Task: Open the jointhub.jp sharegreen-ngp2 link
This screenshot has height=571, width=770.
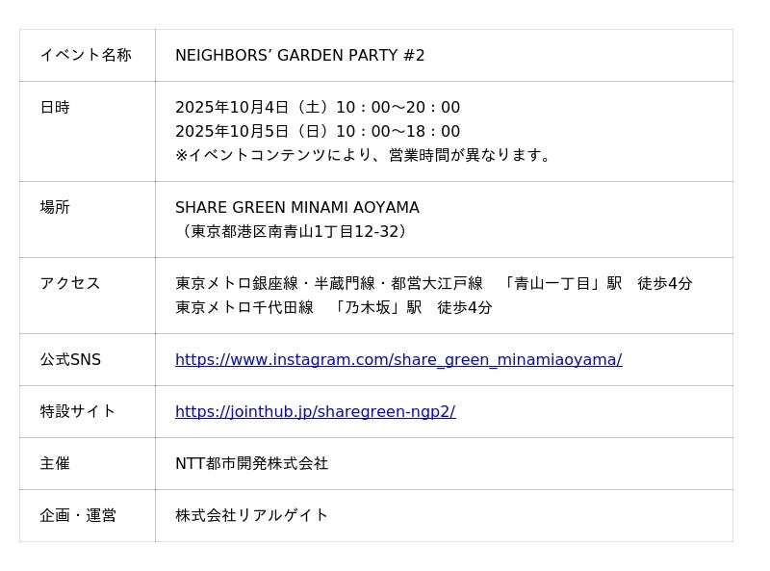Action: (315, 412)
